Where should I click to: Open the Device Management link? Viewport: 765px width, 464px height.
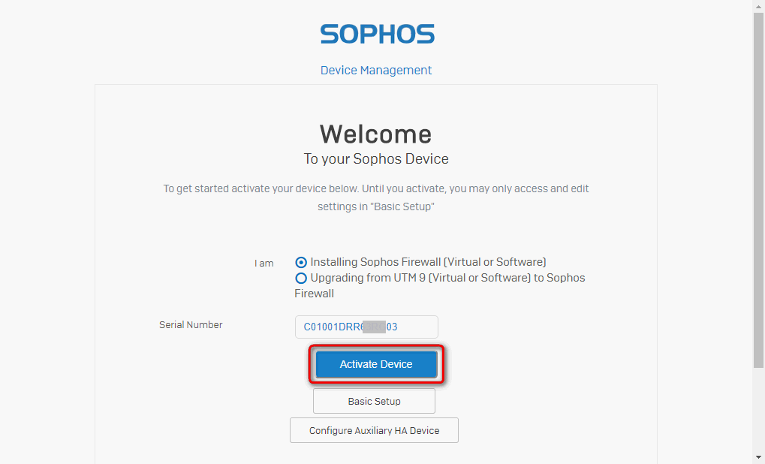tap(375, 71)
